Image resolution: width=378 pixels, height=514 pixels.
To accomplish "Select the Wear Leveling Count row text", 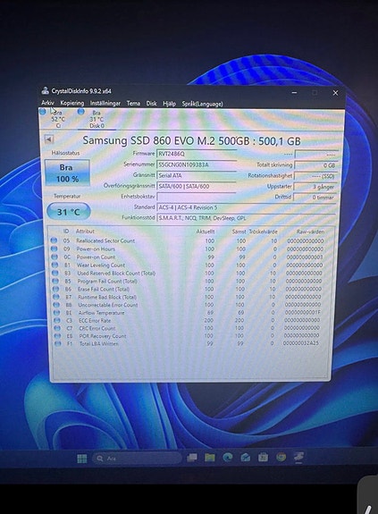I will (101, 265).
